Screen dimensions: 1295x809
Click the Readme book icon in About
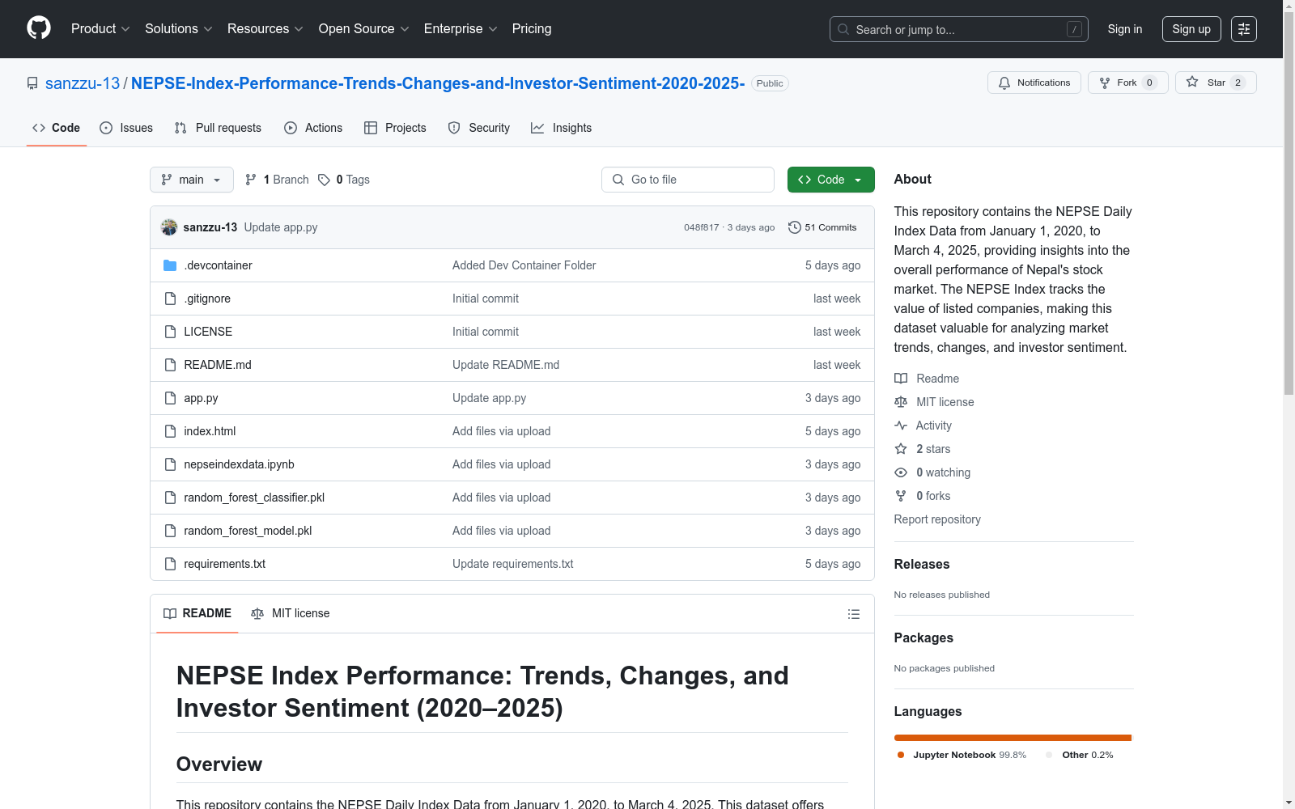[901, 379]
